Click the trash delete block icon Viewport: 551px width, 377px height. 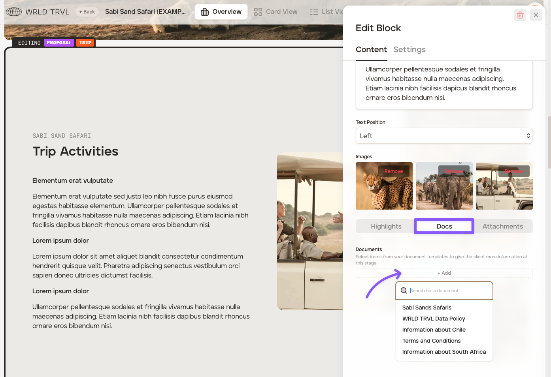[520, 15]
